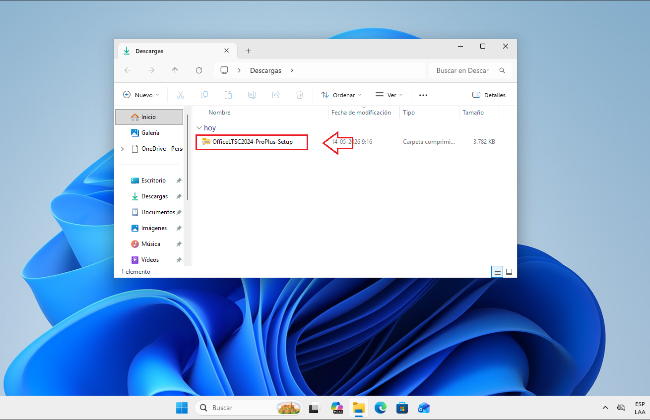Viewport: 650px width, 420px height.
Task: Close the Descargas tab
Action: click(227, 51)
